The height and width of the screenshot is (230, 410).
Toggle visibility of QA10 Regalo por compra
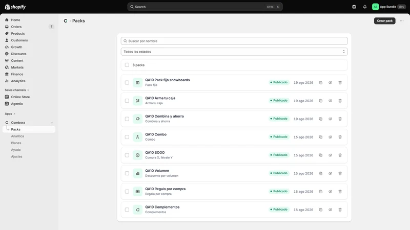(330, 191)
